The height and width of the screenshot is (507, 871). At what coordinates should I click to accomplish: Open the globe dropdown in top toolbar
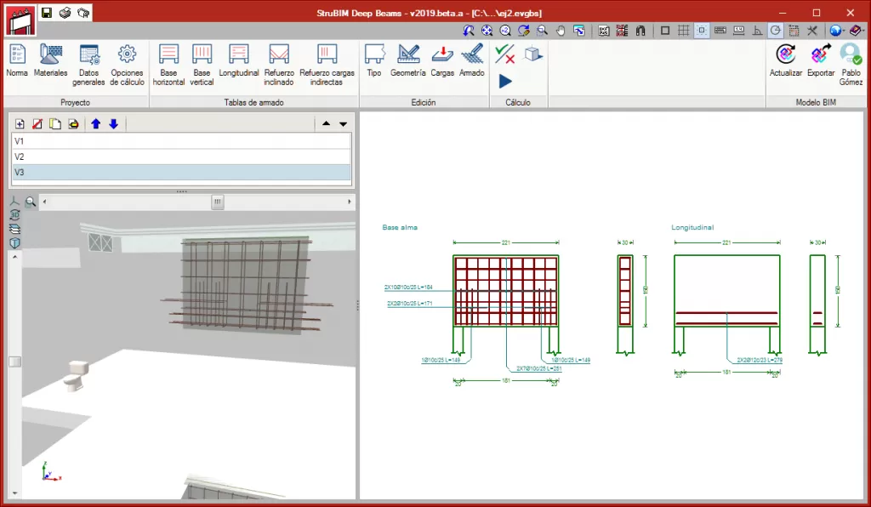pos(836,30)
